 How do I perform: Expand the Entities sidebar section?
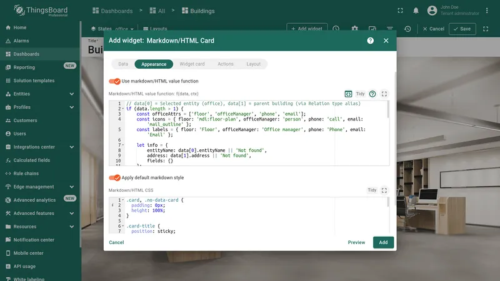pyautogui.click(x=40, y=94)
